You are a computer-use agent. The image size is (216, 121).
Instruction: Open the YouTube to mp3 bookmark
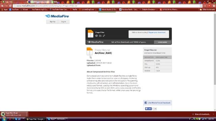point(38,10)
